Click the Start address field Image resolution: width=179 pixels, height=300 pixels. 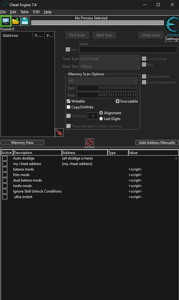pos(107,88)
